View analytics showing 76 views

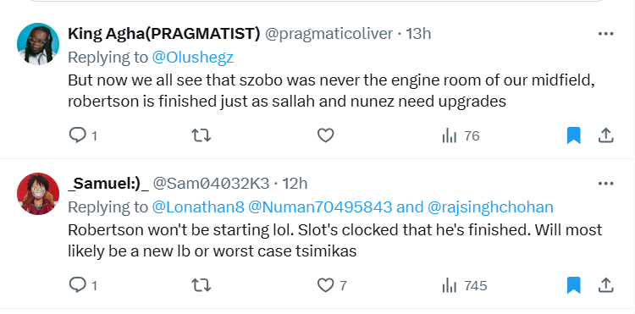click(x=461, y=136)
